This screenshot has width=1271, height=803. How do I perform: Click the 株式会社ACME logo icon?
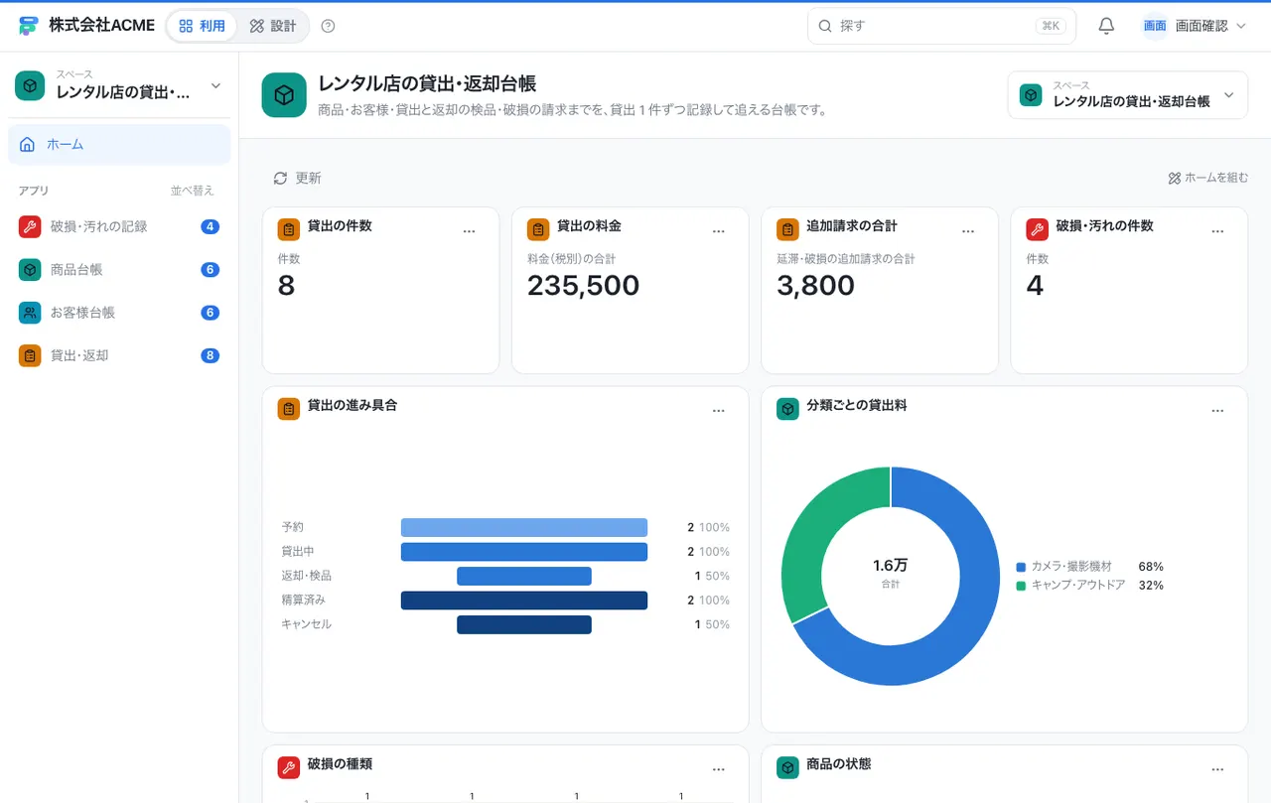point(28,26)
